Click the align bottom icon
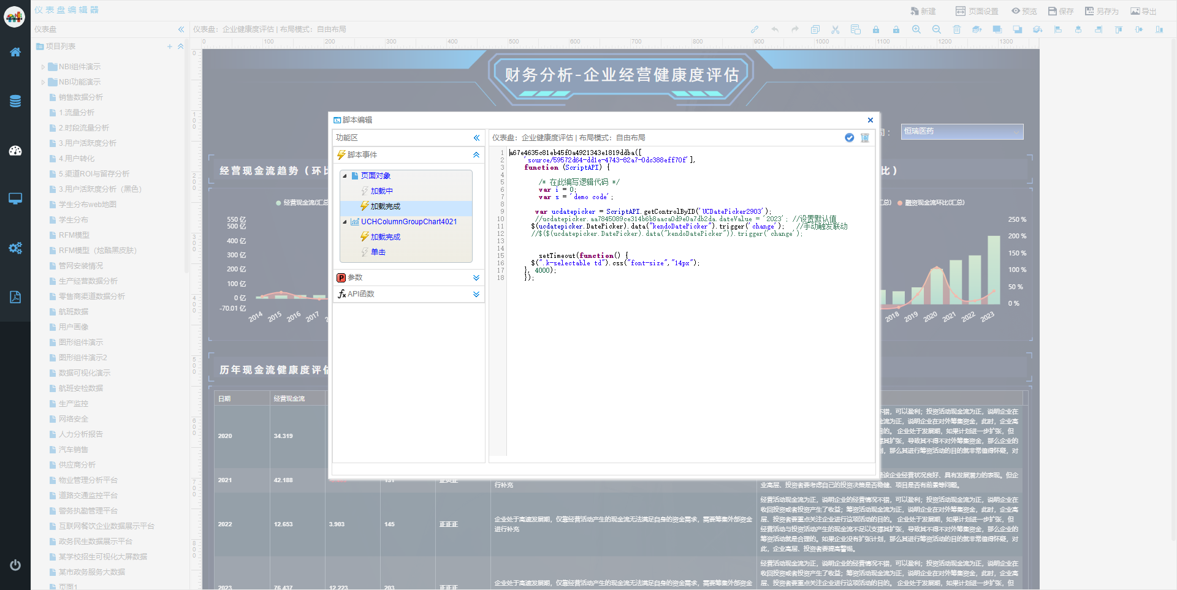The height and width of the screenshot is (590, 1177). 1159,29
